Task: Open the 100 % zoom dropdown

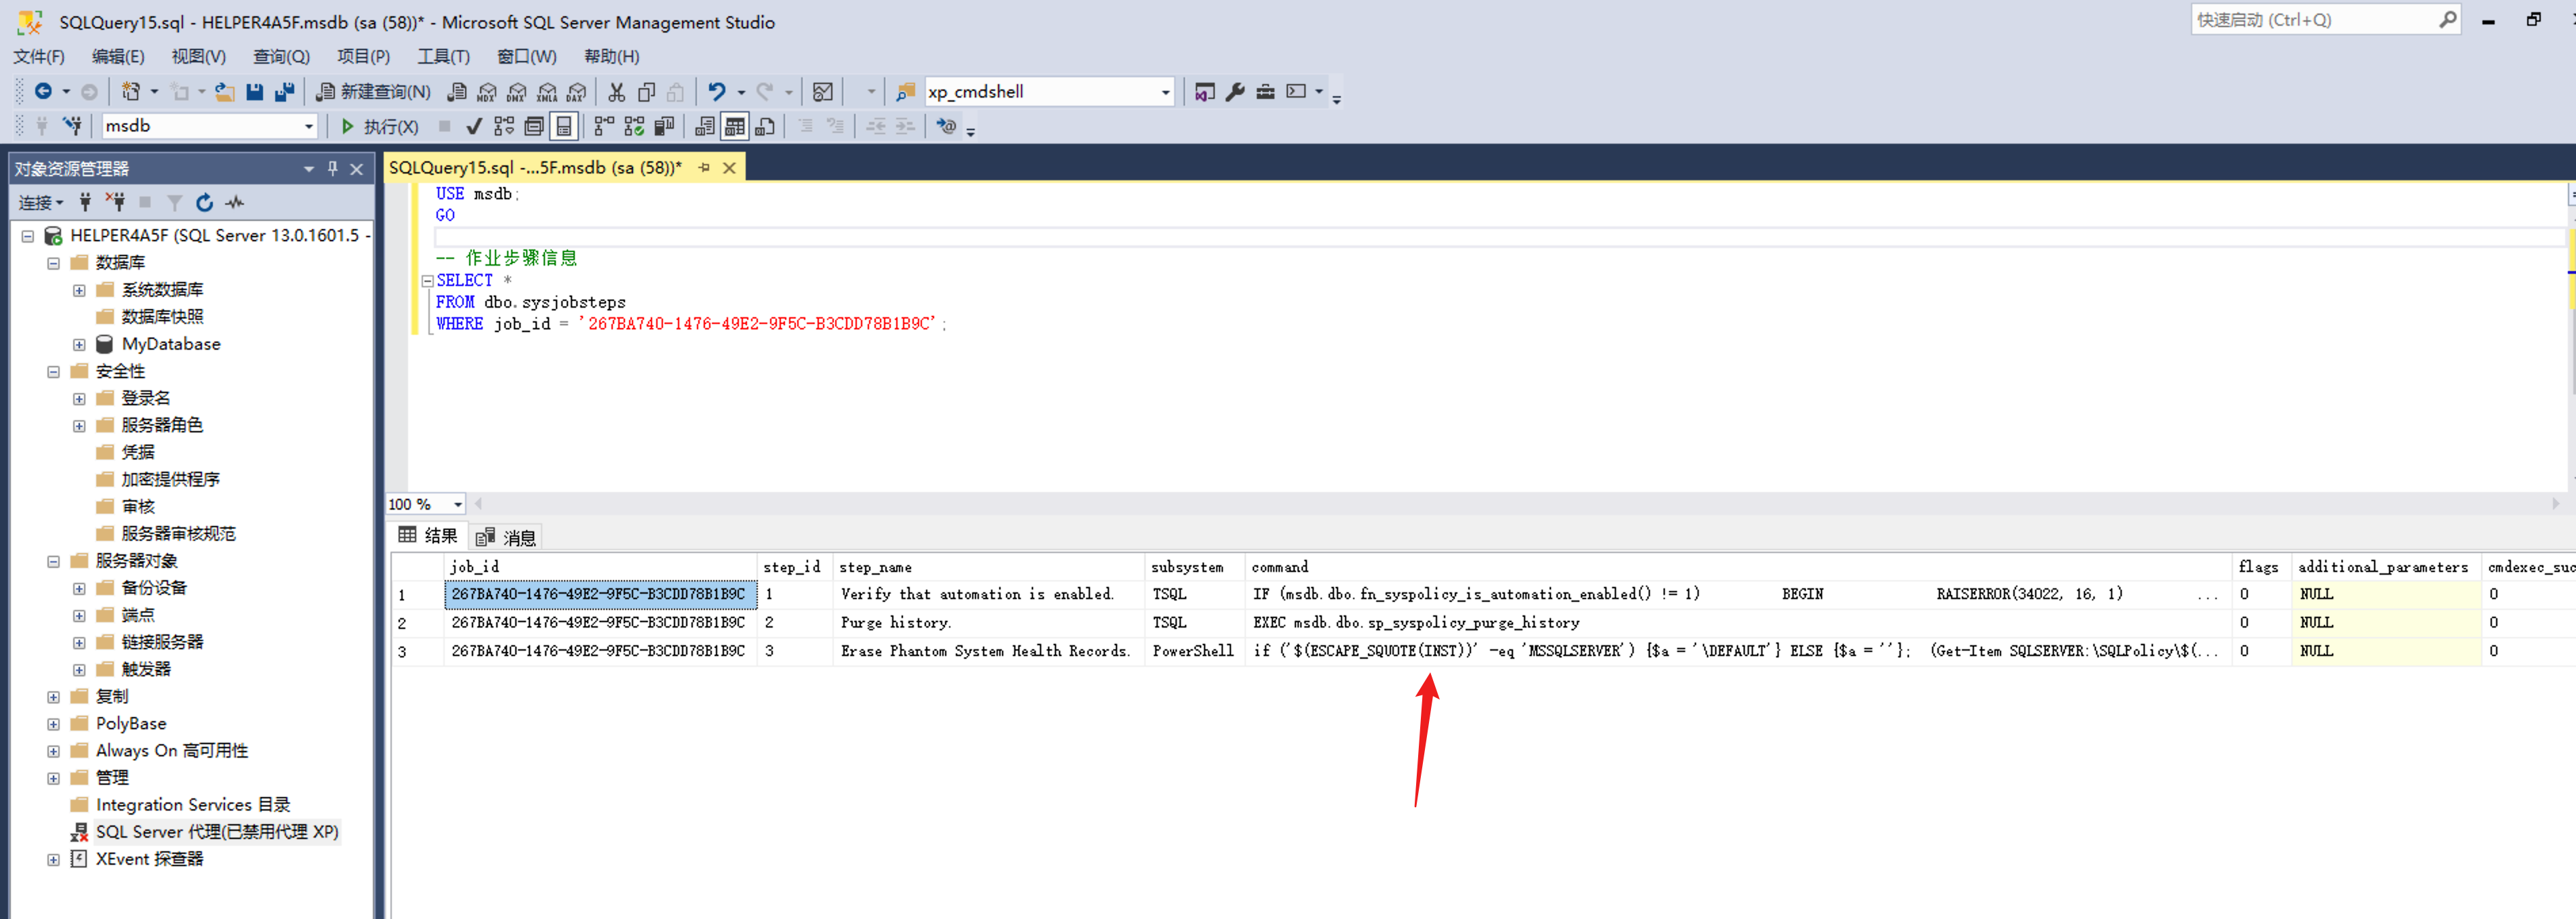Action: (x=458, y=504)
